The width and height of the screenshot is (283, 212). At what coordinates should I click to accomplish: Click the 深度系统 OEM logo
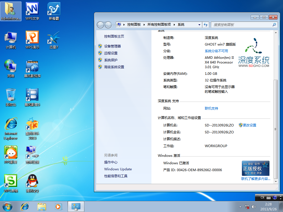click(254, 53)
